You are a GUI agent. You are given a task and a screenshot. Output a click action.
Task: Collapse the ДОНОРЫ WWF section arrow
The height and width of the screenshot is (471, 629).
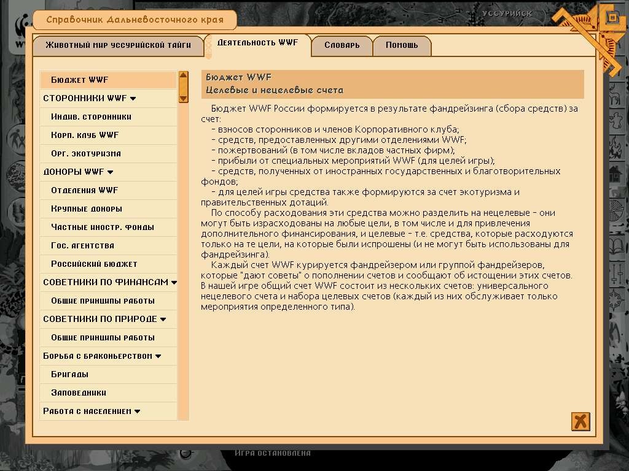click(111, 172)
